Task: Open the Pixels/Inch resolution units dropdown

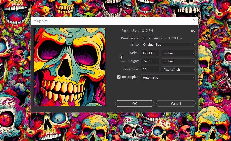Action: click(x=178, y=69)
